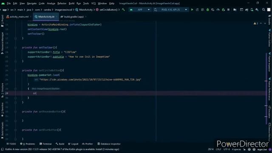Toggle the Emulator tool window
The height and width of the screenshot is (153, 272).
click(269, 112)
